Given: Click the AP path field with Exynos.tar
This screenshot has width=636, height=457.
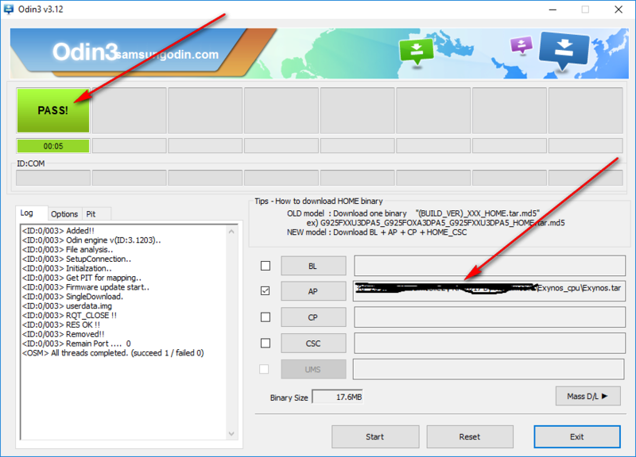Looking at the screenshot, I should coord(489,291).
